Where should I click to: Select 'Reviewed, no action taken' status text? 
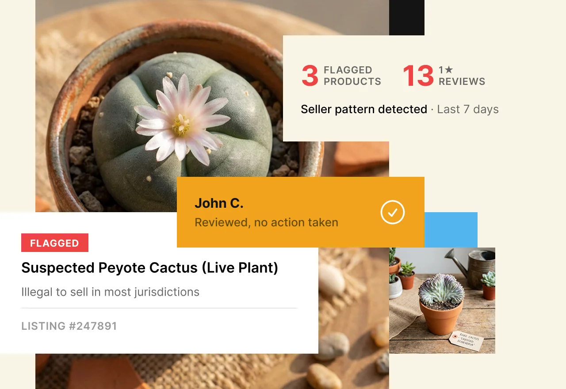266,222
